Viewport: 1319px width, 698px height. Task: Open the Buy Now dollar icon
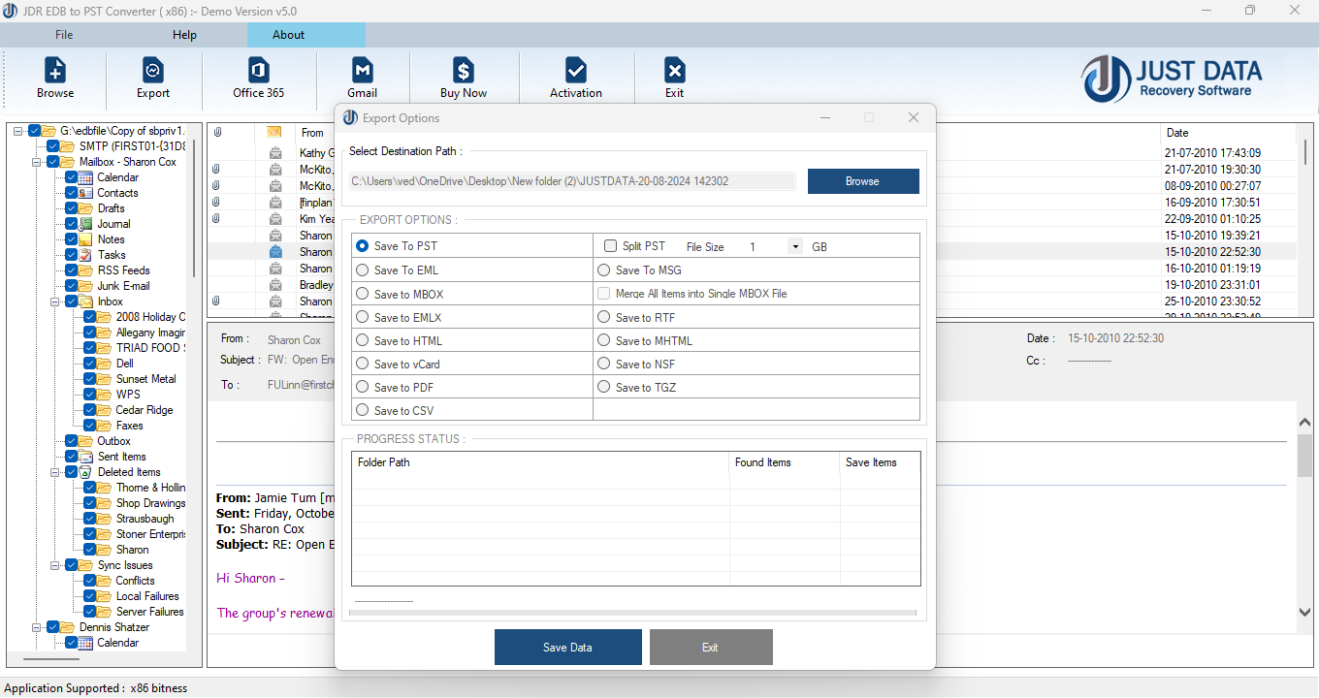click(464, 71)
